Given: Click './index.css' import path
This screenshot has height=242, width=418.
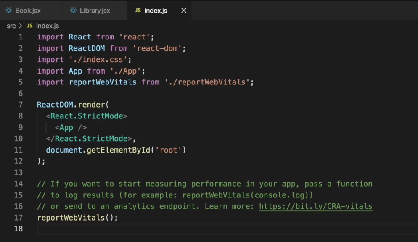Looking at the screenshot, I should 98,60.
